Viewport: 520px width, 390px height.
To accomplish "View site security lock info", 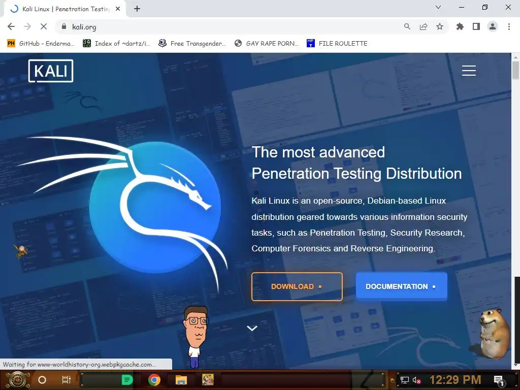I will (x=64, y=26).
